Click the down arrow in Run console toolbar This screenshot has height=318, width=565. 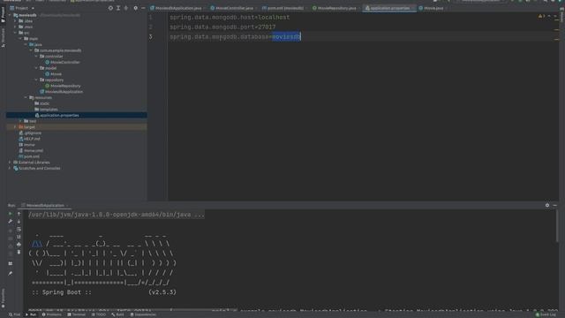click(x=19, y=222)
